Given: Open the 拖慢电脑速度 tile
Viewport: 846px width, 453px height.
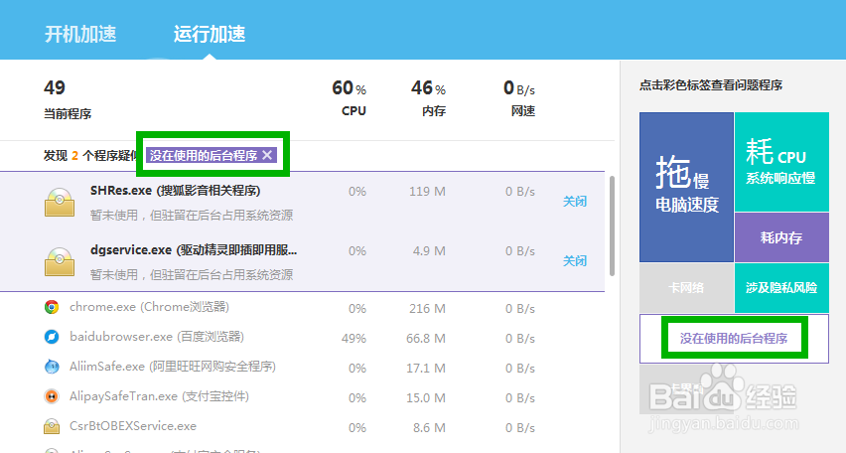Looking at the screenshot, I should (x=686, y=187).
